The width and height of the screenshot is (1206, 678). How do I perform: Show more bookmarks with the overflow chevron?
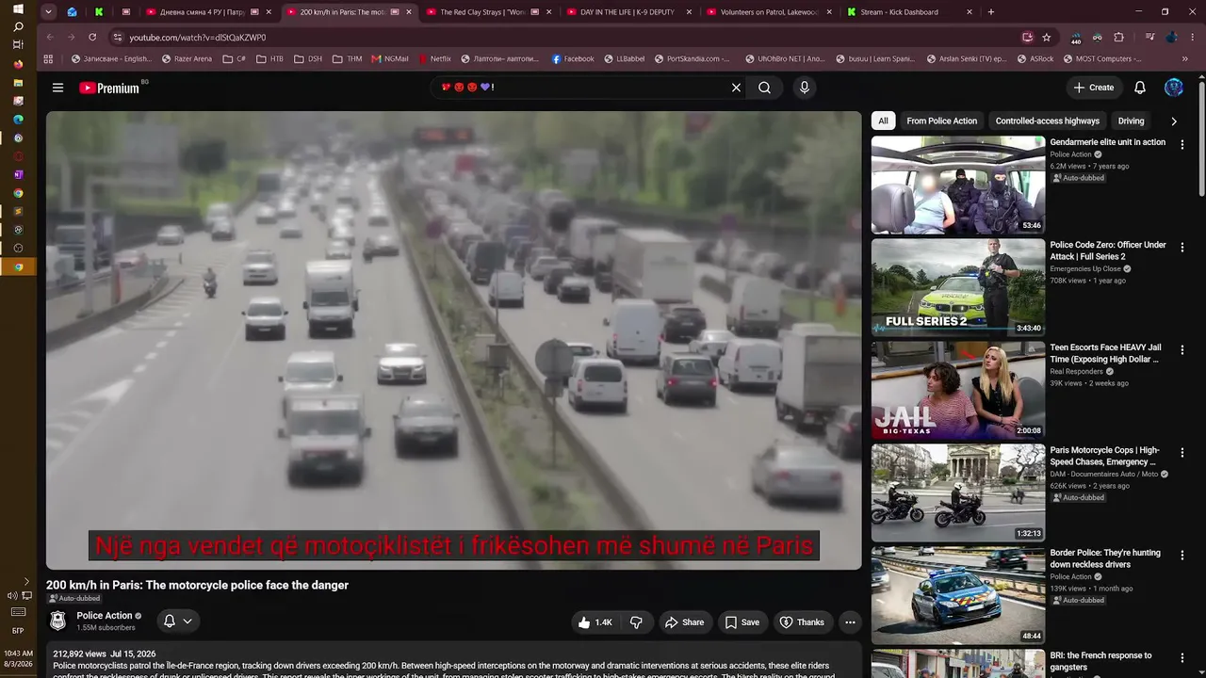tap(1184, 58)
